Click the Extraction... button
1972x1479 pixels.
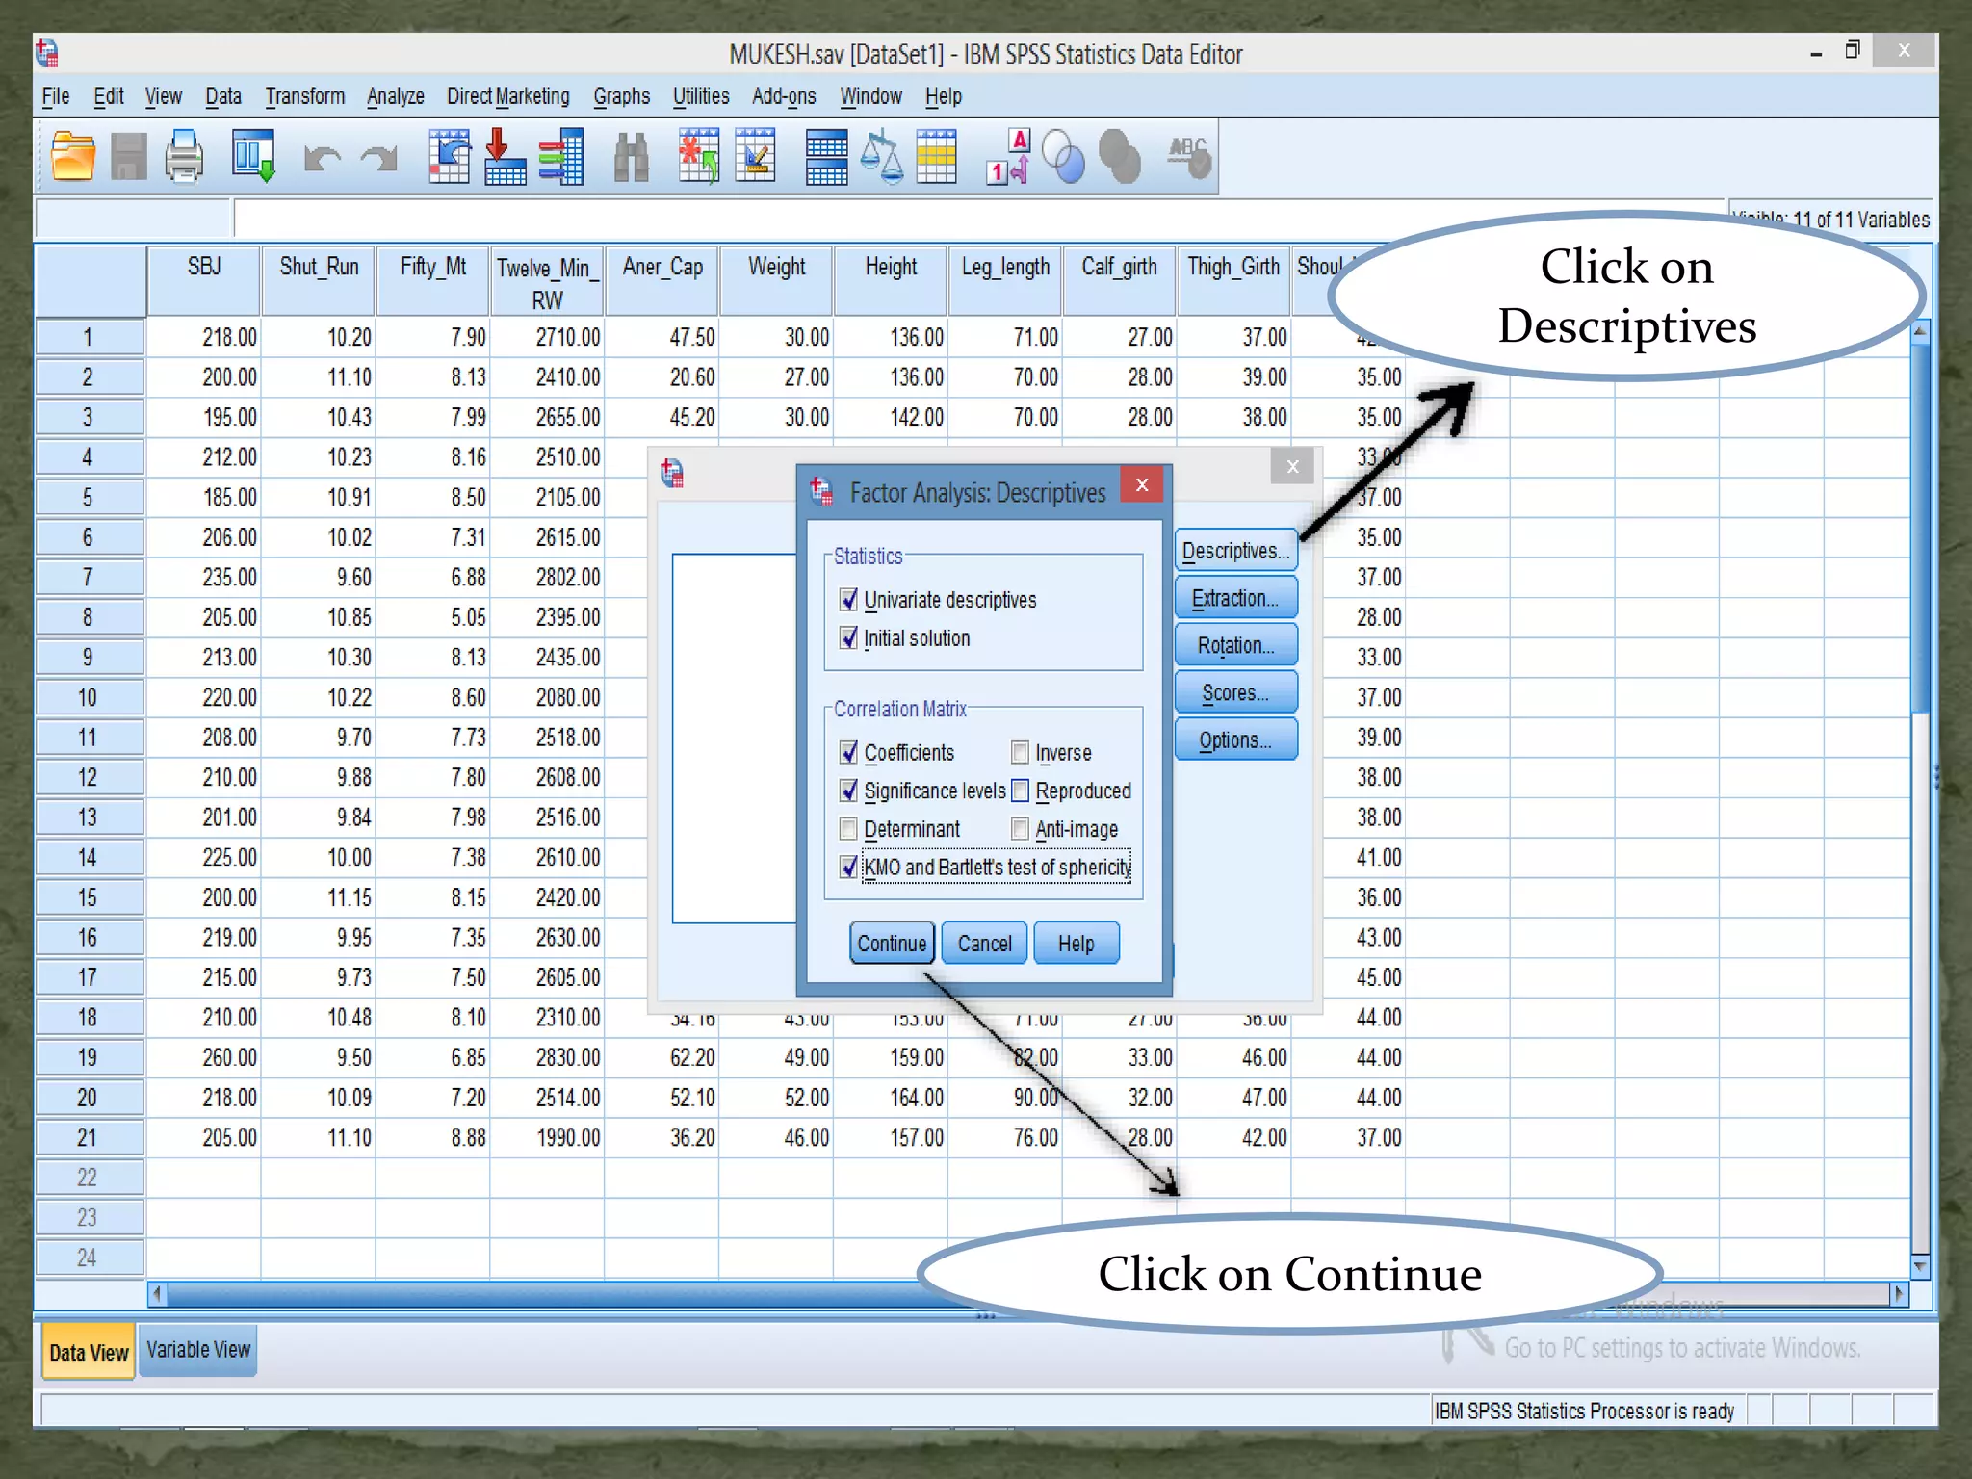coord(1236,598)
